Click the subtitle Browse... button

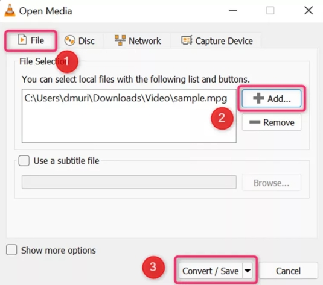tap(272, 183)
